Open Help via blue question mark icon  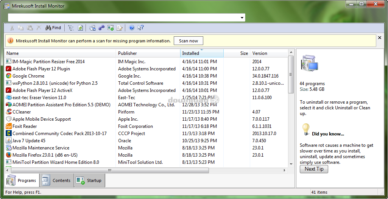point(132,28)
